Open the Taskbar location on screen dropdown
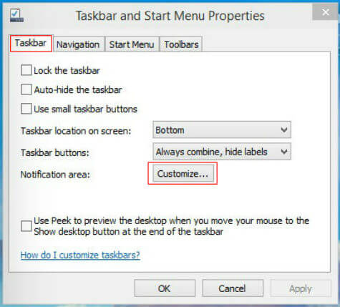 click(222, 130)
